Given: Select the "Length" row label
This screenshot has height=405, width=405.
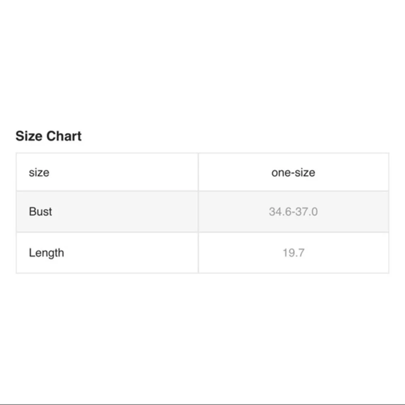Looking at the screenshot, I should click(x=46, y=253).
